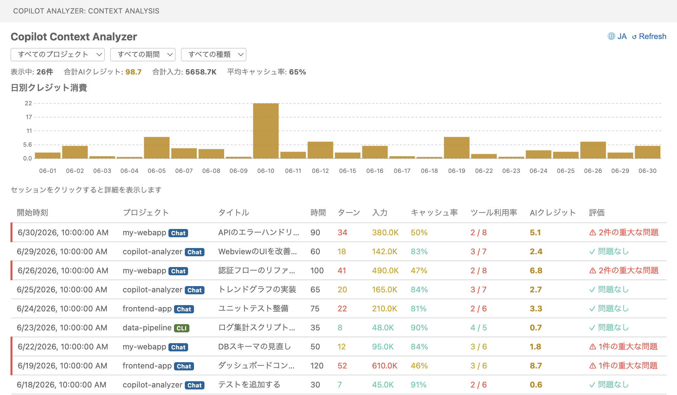Open the すべての種類 type filter dropdown

point(214,54)
